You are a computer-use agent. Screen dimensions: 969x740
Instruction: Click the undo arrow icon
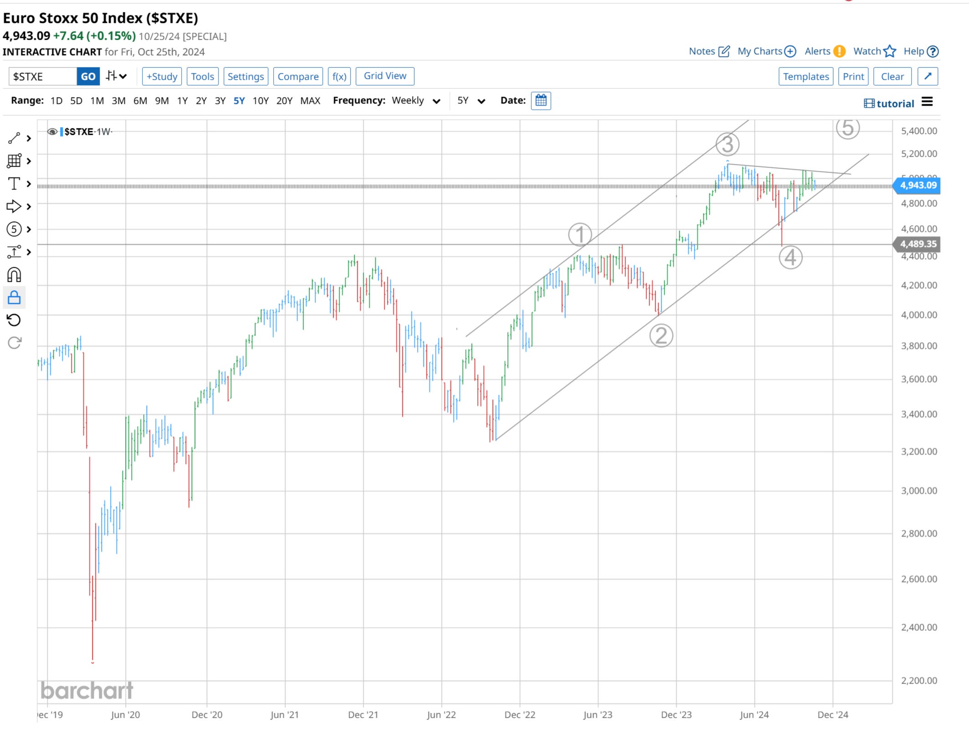(x=14, y=320)
